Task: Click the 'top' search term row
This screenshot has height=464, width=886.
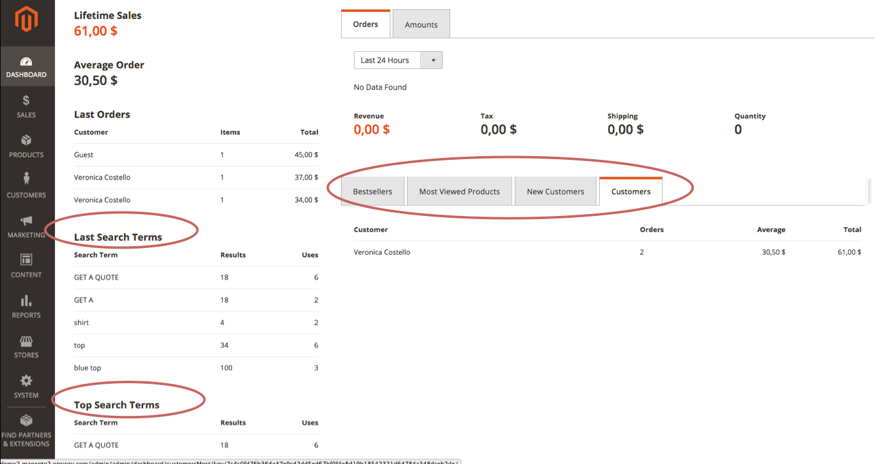Action: tap(196, 346)
